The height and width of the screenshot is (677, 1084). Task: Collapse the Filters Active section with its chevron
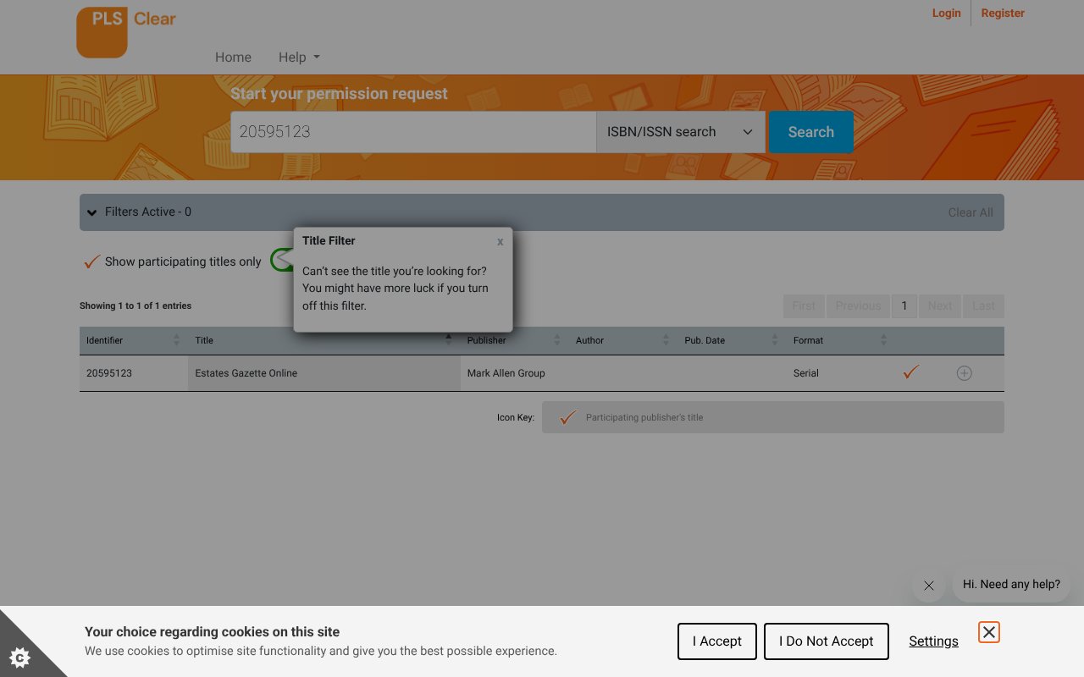coord(91,212)
